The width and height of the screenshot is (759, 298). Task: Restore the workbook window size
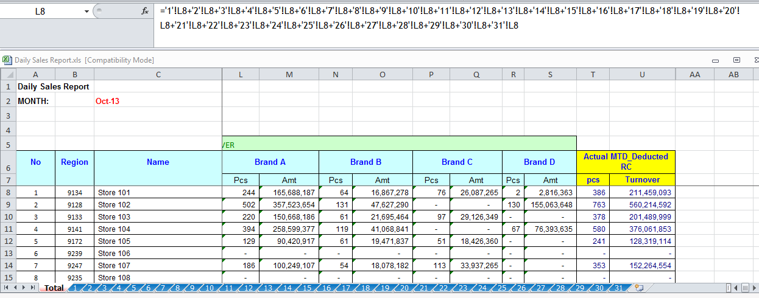click(x=736, y=60)
